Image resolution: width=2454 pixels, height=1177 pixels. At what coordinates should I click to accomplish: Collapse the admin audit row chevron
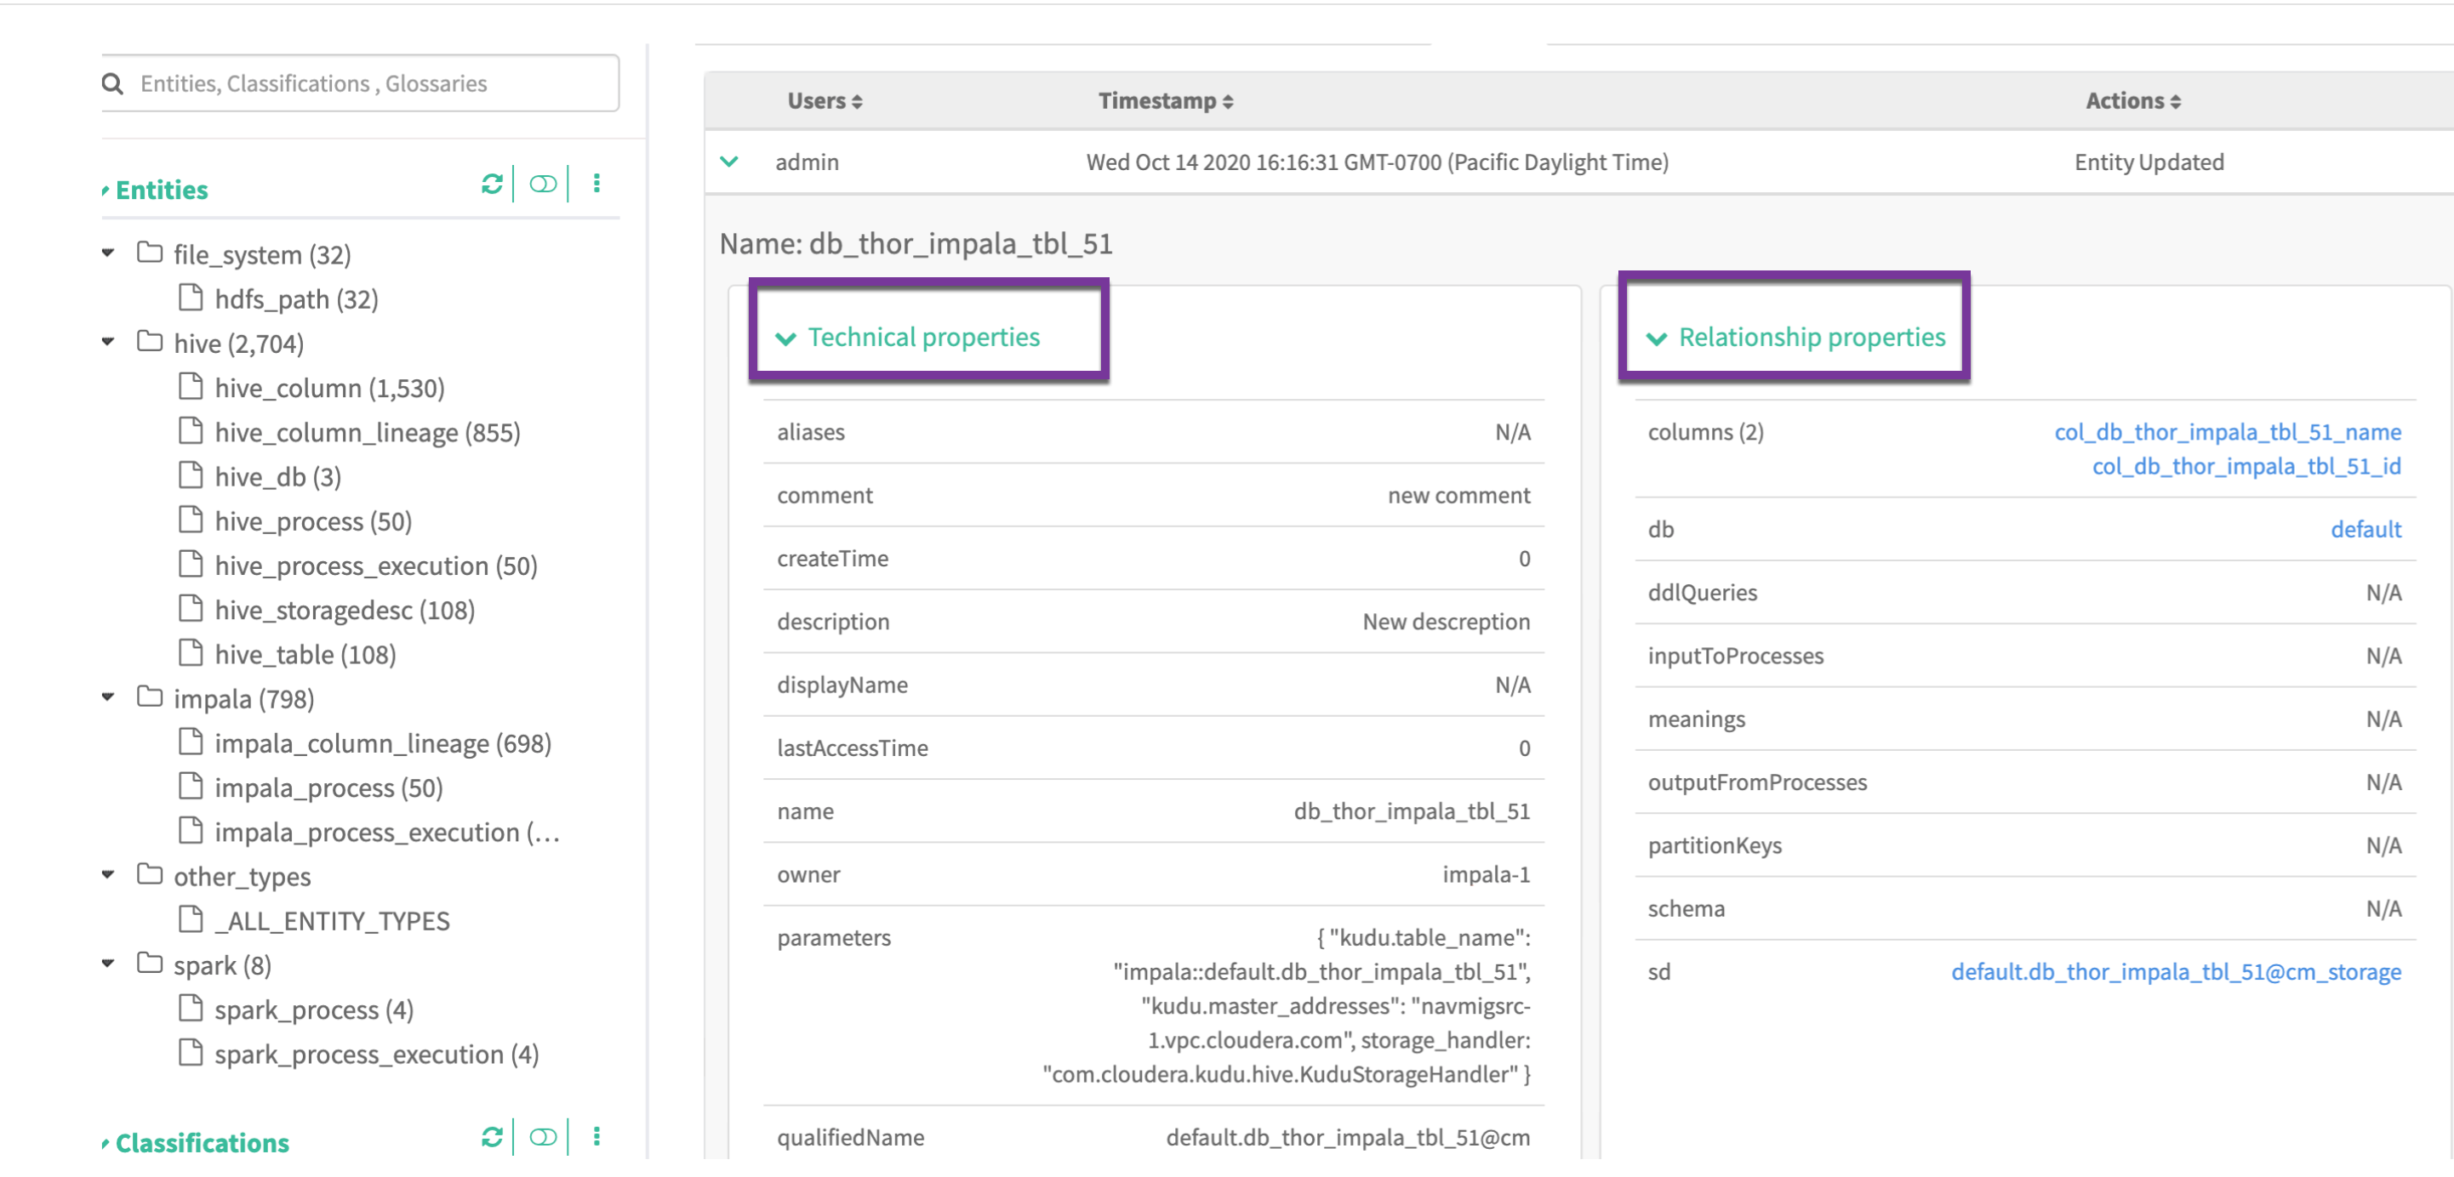tap(728, 162)
